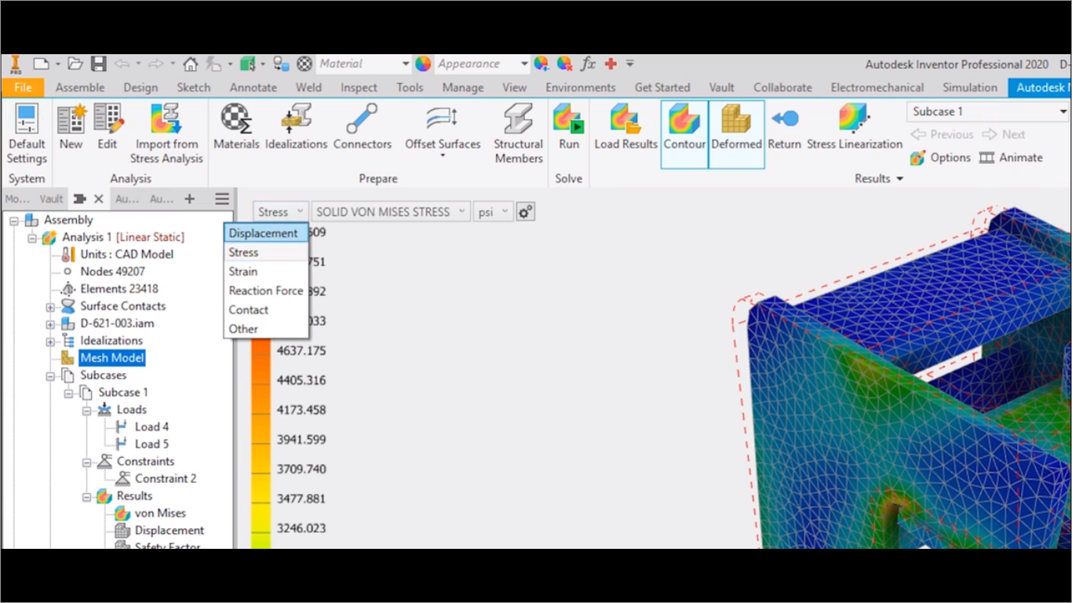Viewport: 1072px width, 603px height.
Task: Click the fx parameters icon
Action: [588, 64]
